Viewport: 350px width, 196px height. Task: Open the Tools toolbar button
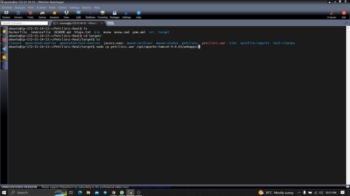[x=31, y=15]
